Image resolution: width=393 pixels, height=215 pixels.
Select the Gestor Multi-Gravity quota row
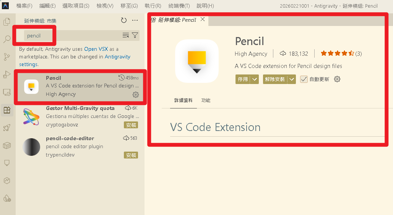point(80,116)
